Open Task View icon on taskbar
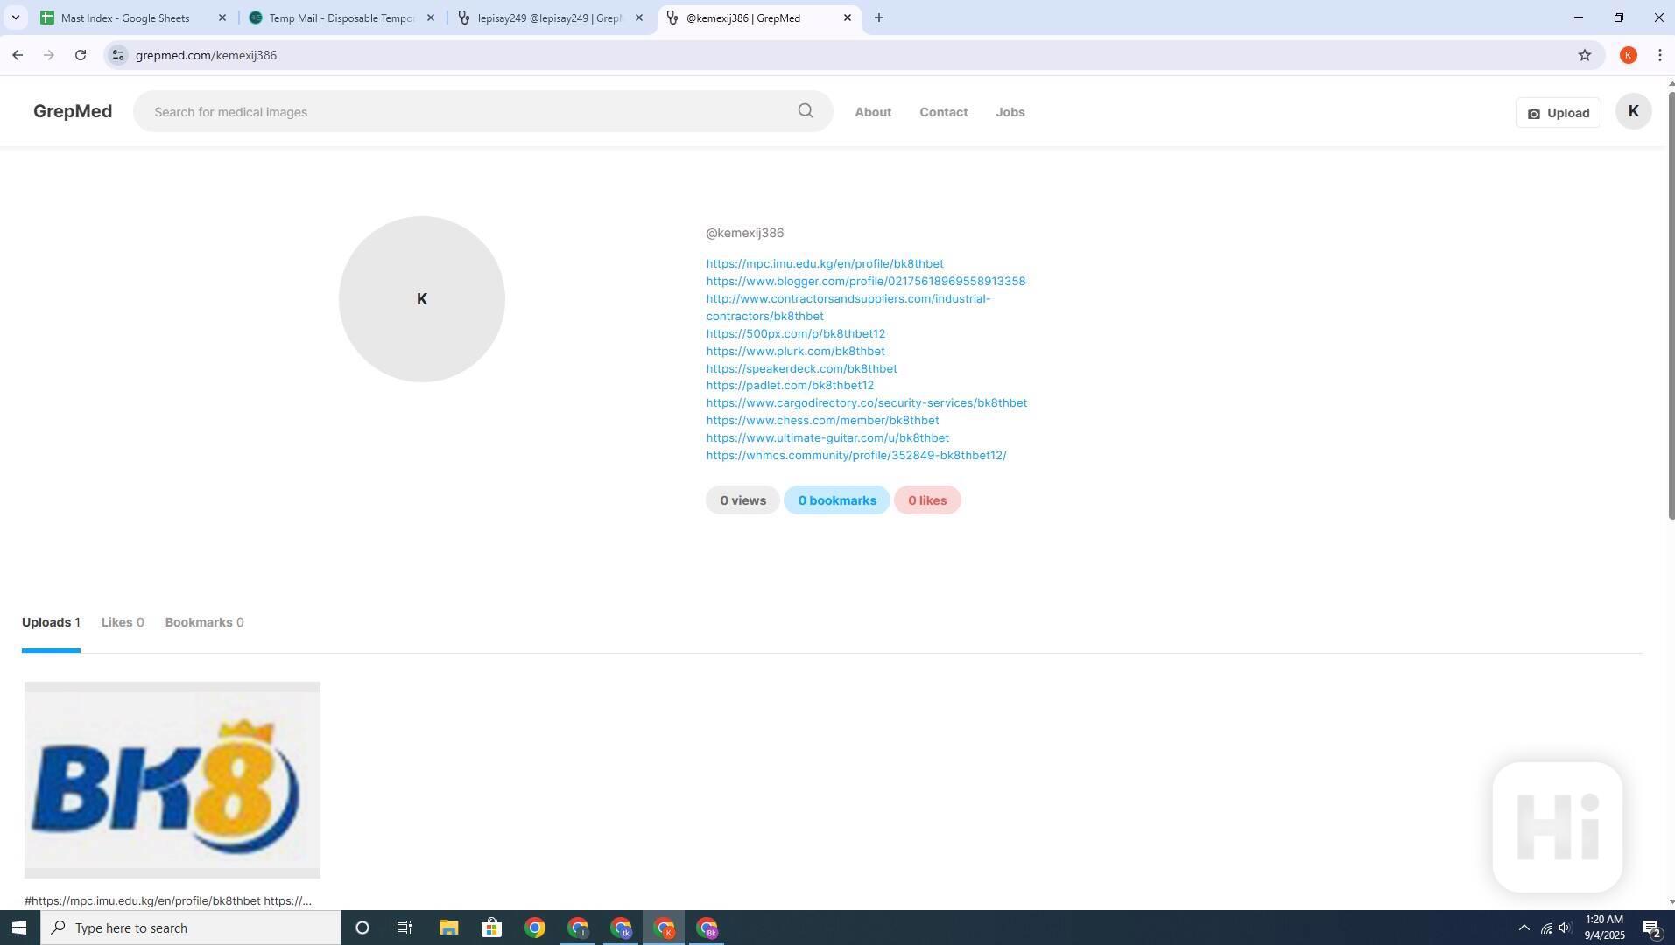1675x945 pixels. point(405,927)
